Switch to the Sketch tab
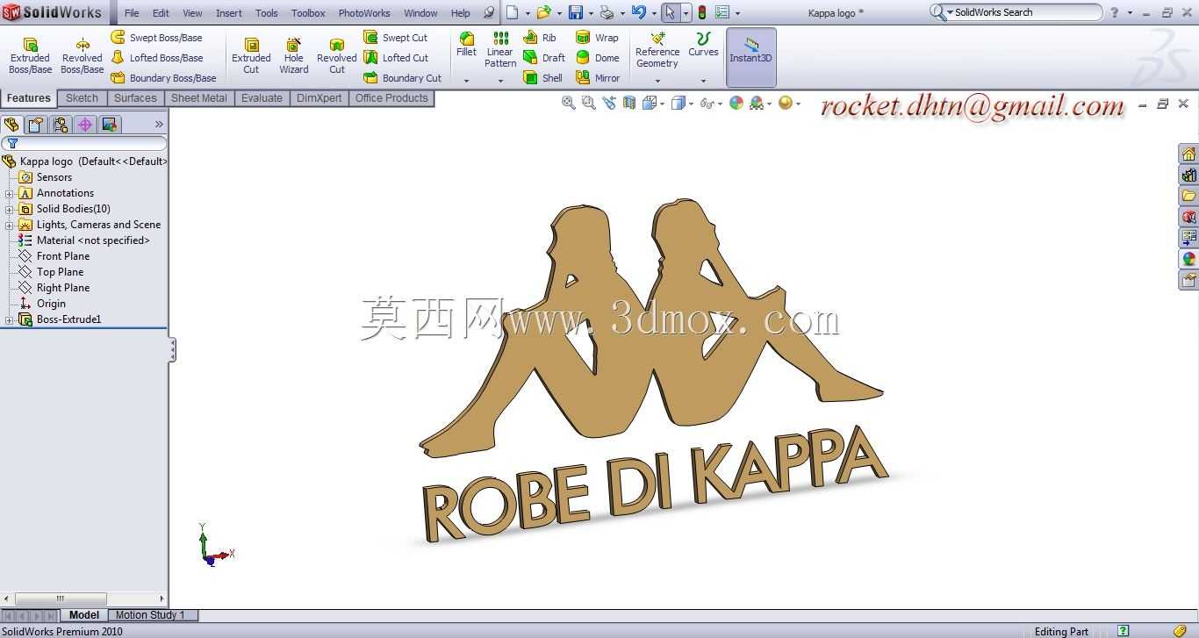This screenshot has height=638, width=1199. (x=82, y=98)
